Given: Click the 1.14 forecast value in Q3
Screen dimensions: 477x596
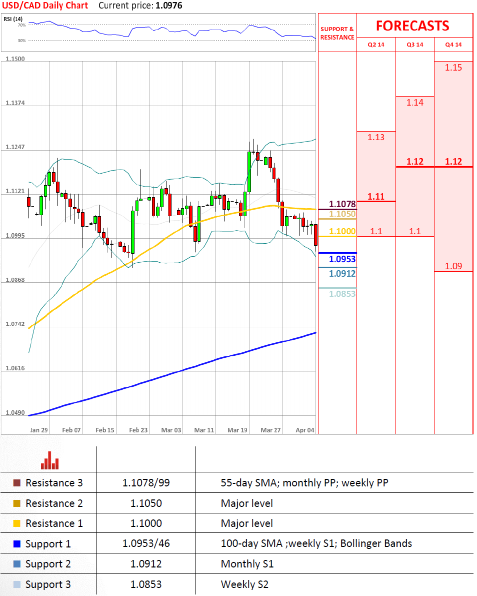Looking at the screenshot, I should pyautogui.click(x=414, y=103).
